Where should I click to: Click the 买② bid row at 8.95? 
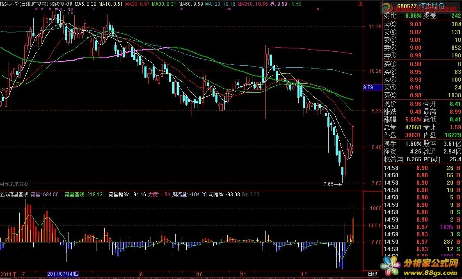422,71
